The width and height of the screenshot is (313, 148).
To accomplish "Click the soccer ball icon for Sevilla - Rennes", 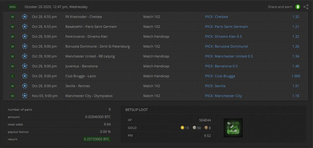I will pyautogui.click(x=24, y=86).
